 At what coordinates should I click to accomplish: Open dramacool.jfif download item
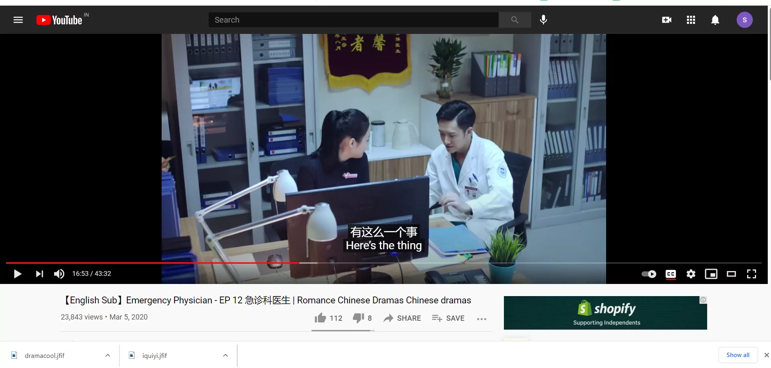click(44, 355)
